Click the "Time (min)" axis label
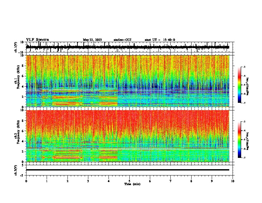This screenshot has width=262, height=203. click(132, 184)
